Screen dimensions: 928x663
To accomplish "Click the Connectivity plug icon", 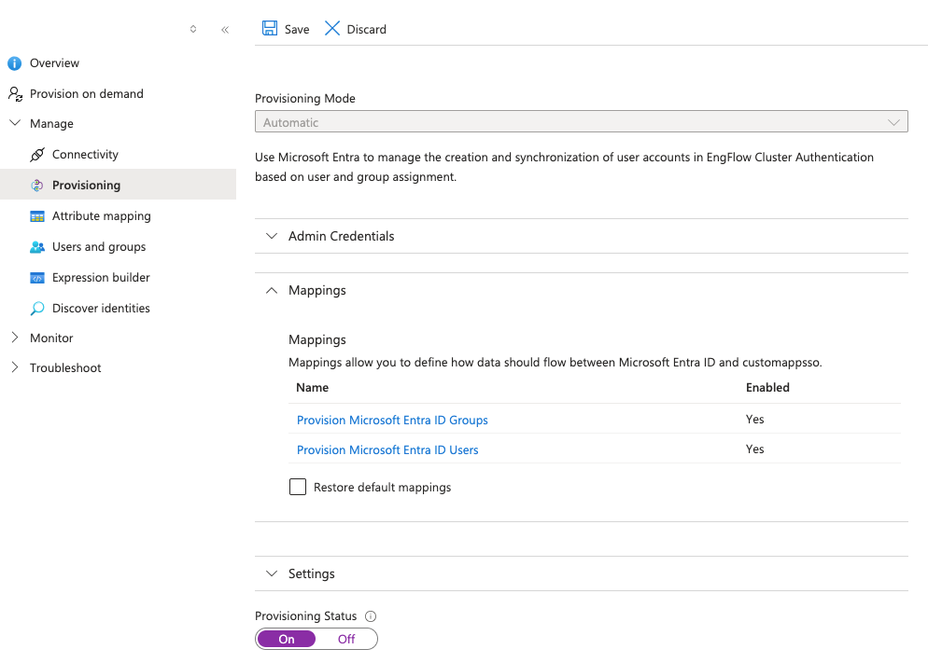I will click(x=36, y=154).
